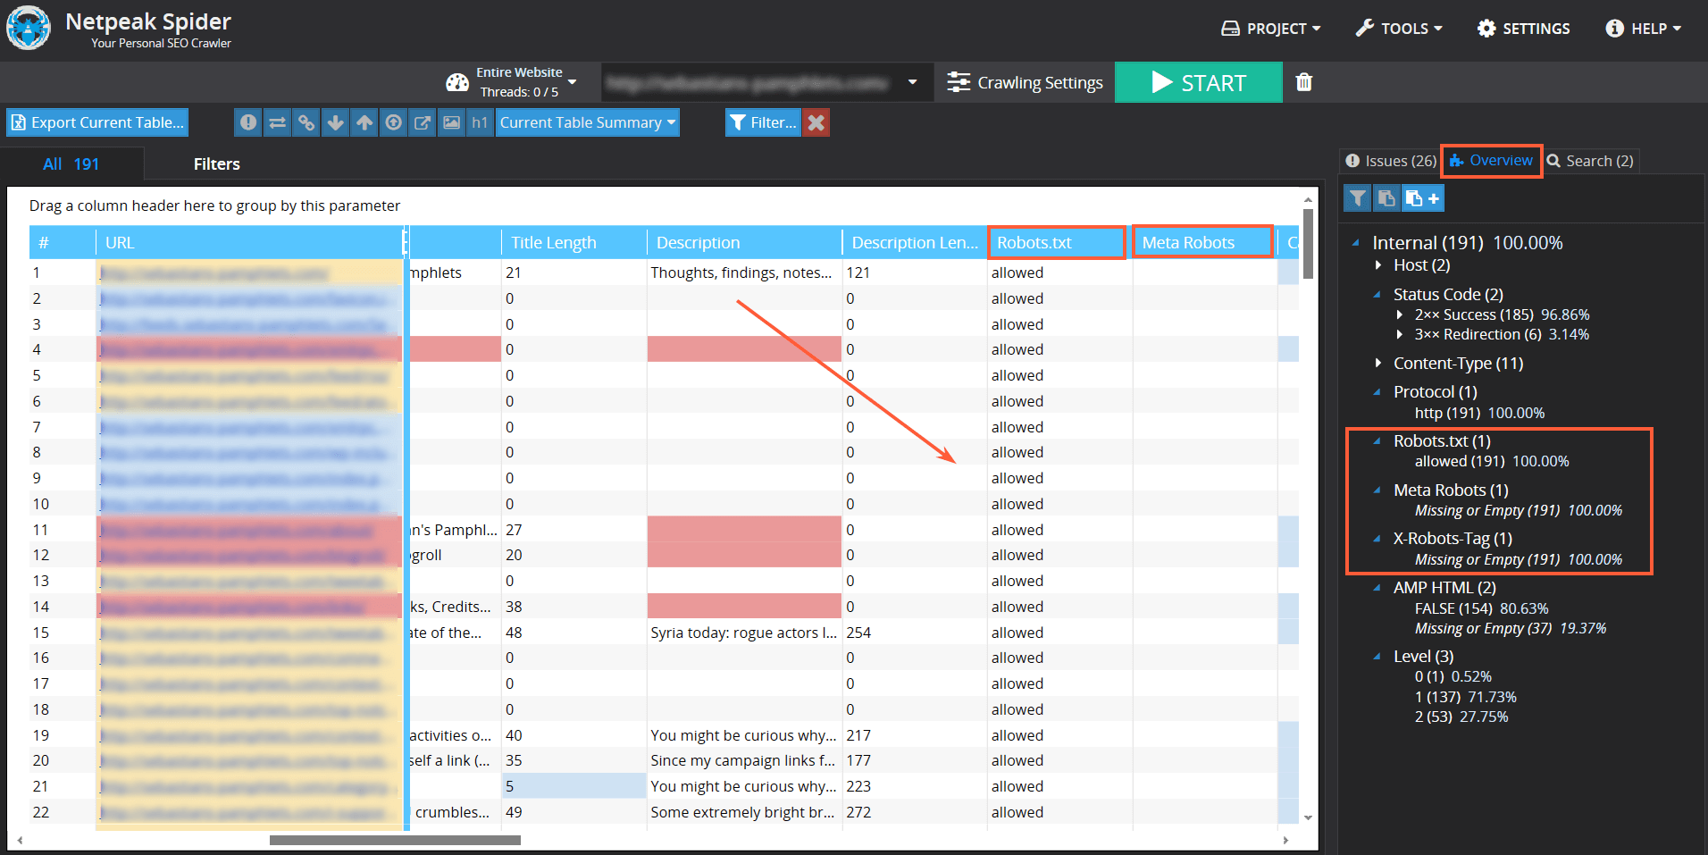The image size is (1708, 855).
Task: Click the external links toolbar icon
Action: point(423,122)
